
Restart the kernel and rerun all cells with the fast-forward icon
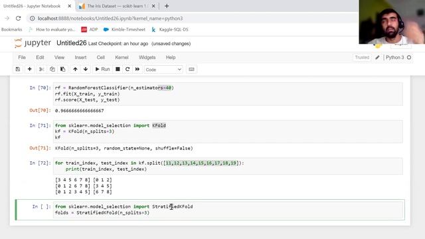137,69
